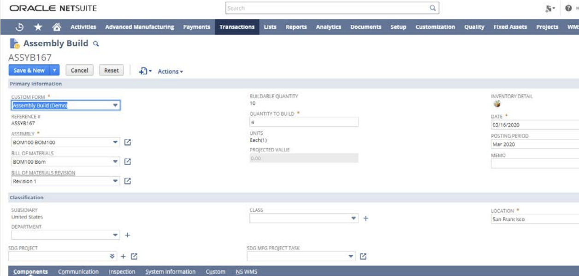The height and width of the screenshot is (276, 579).
Task: Open SDG MFG Project Task link icon
Action: click(363, 256)
